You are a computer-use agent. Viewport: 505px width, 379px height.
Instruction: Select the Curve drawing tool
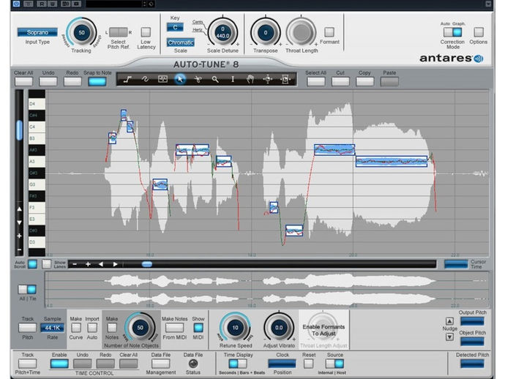[x=145, y=79]
